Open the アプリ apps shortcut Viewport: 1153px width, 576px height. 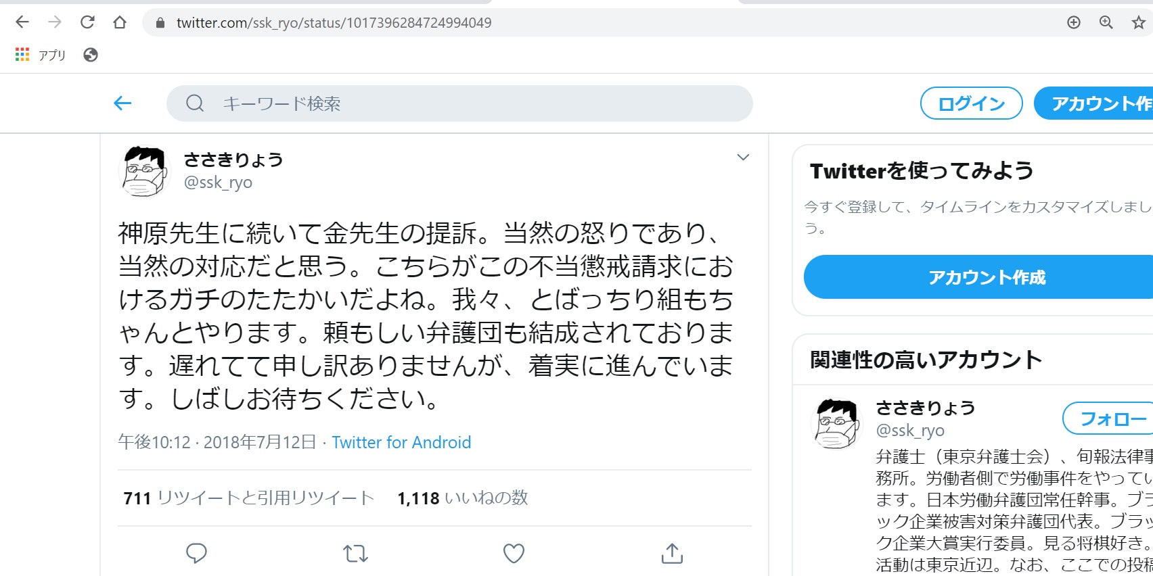[x=41, y=55]
